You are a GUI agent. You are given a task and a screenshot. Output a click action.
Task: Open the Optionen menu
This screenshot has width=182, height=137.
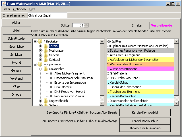click(x=19, y=9)
